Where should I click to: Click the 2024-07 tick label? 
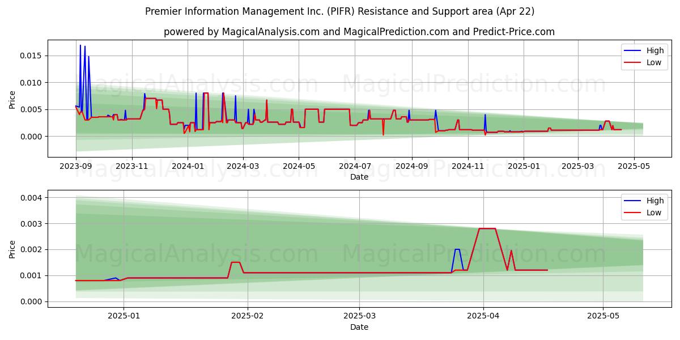point(355,166)
